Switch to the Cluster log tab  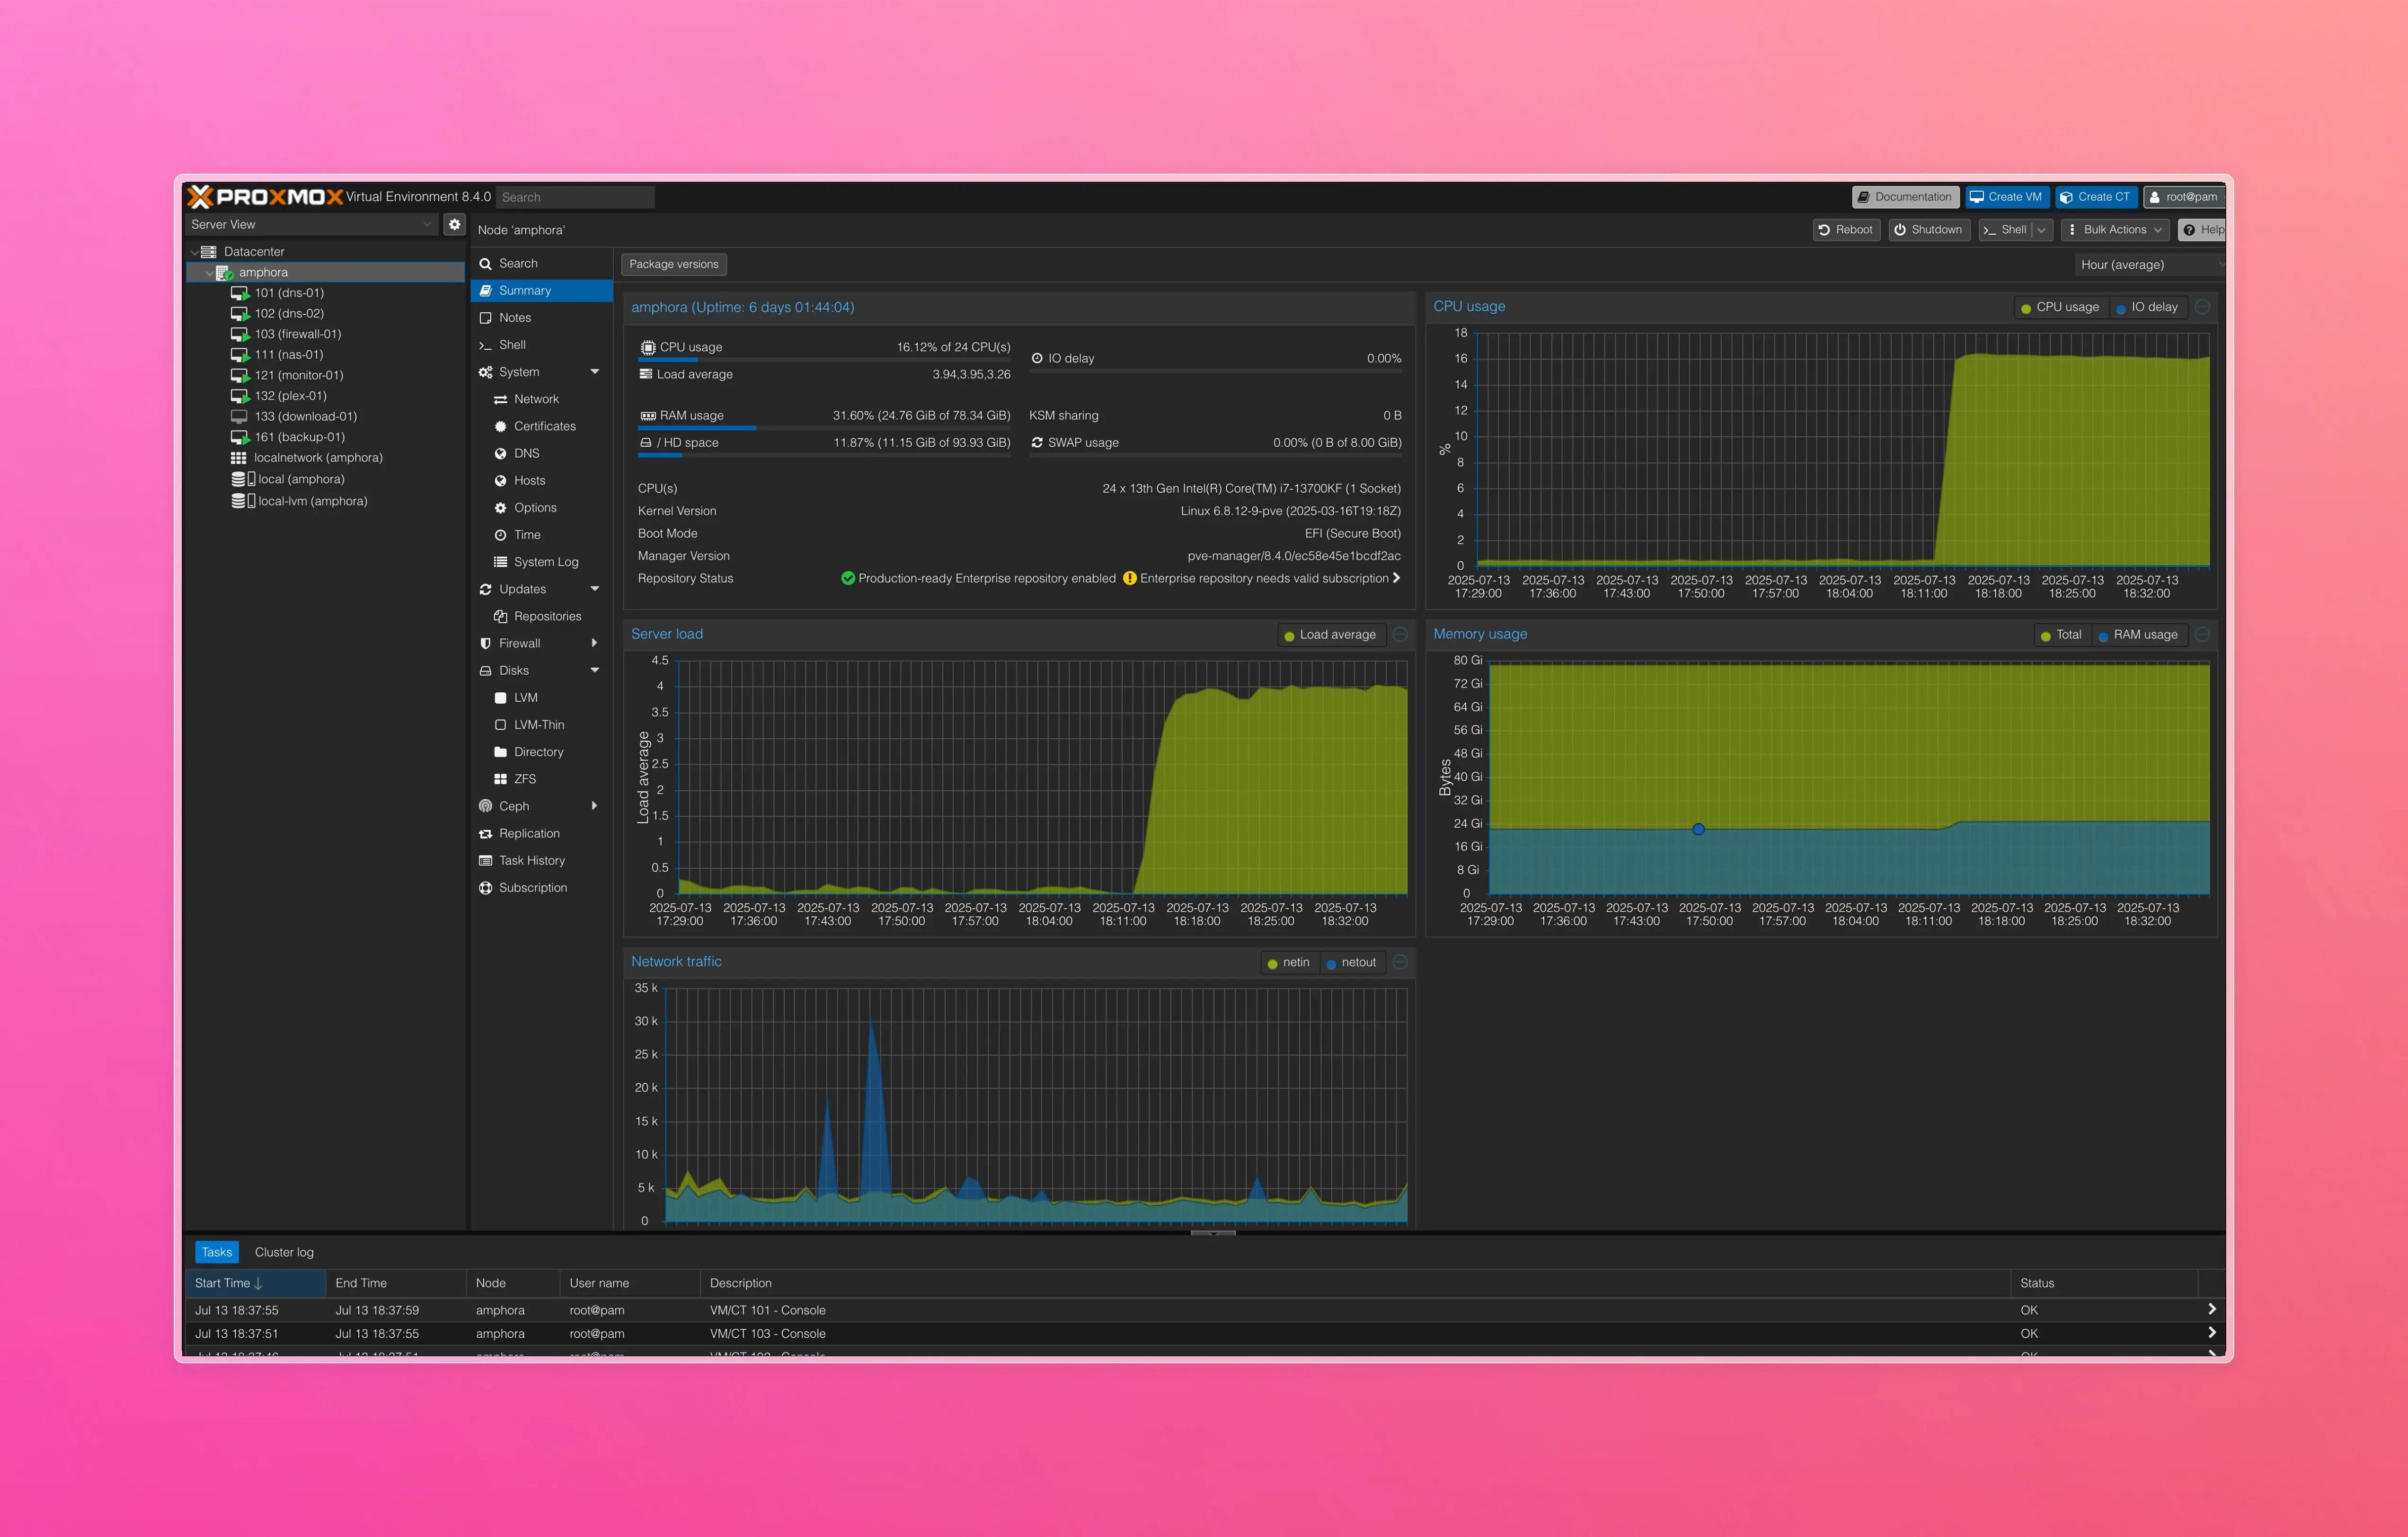pos(284,1252)
